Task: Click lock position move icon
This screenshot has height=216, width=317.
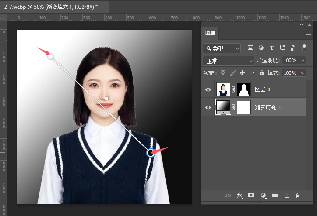Action: (242, 73)
